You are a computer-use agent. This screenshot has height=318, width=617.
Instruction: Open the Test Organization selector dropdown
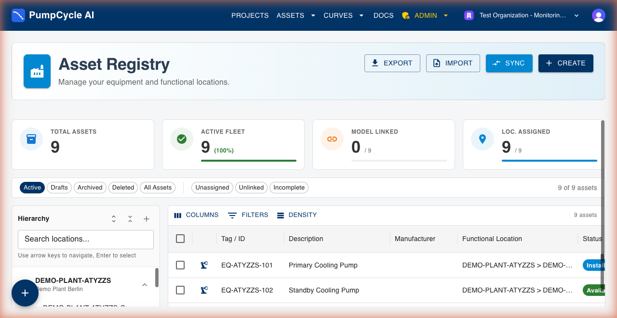pyautogui.click(x=522, y=15)
